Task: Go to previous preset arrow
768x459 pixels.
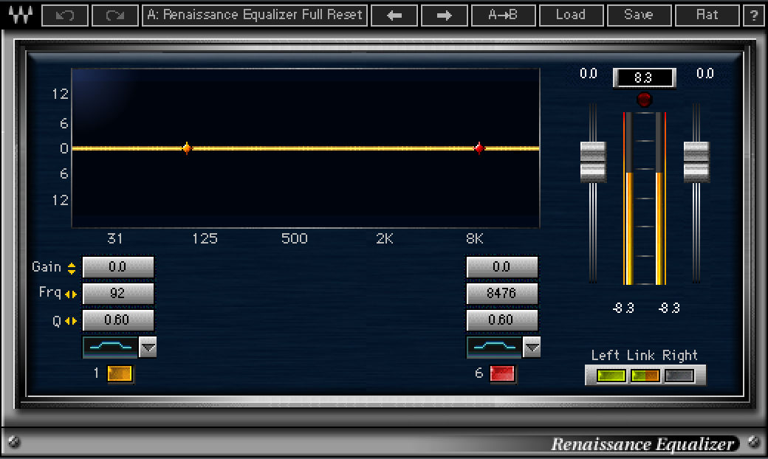Action: [x=394, y=15]
